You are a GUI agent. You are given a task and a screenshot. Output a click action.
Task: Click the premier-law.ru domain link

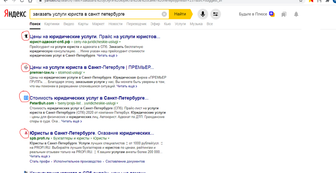pyautogui.click(x=42, y=73)
